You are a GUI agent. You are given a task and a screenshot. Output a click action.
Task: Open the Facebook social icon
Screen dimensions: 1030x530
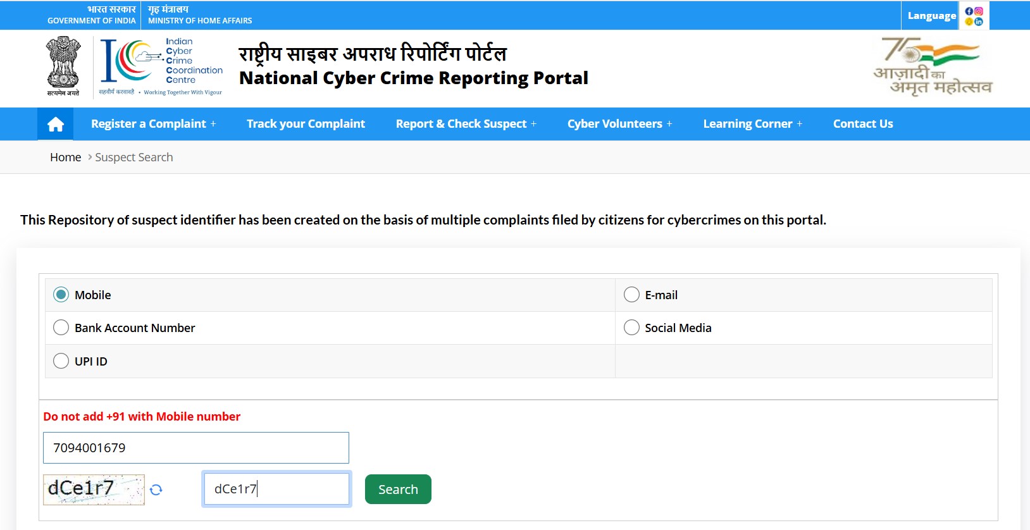[x=969, y=11]
